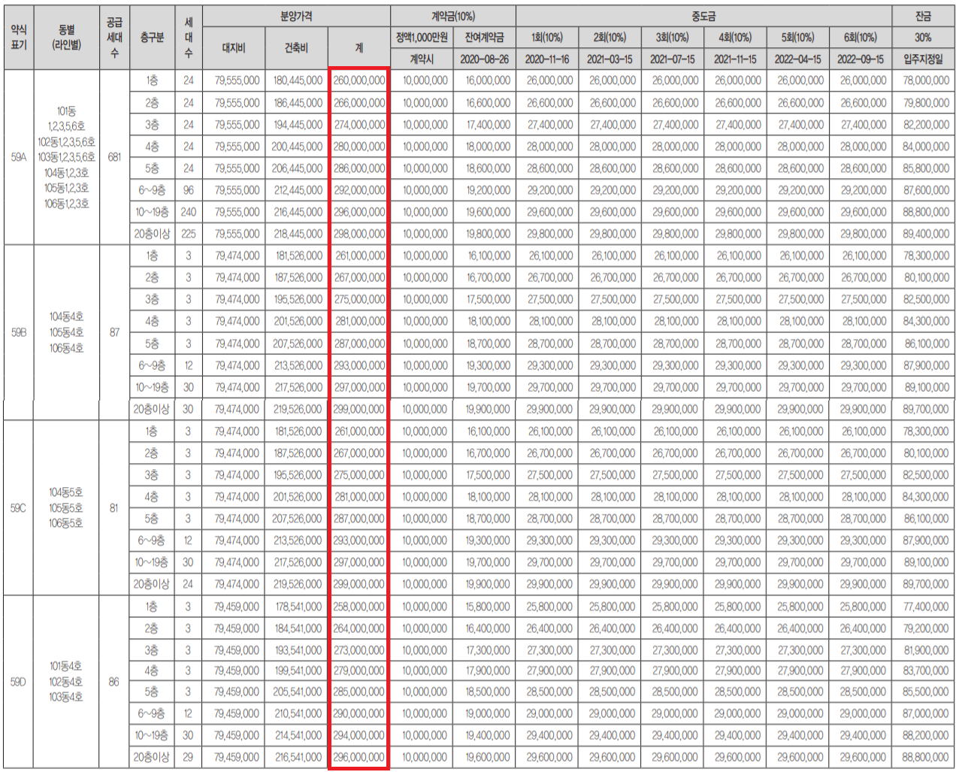Select total price 274,000,000

pos(359,124)
